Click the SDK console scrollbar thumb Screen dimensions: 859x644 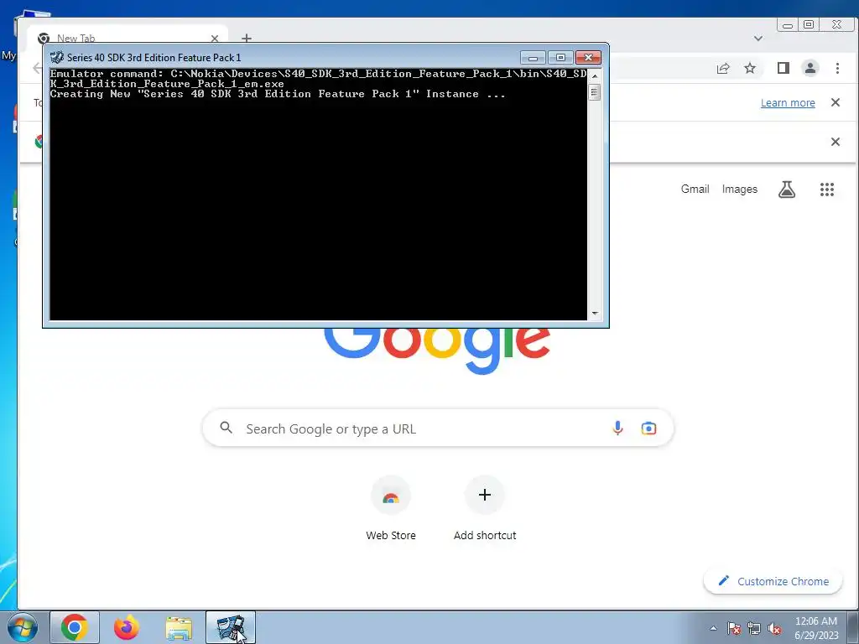(595, 92)
